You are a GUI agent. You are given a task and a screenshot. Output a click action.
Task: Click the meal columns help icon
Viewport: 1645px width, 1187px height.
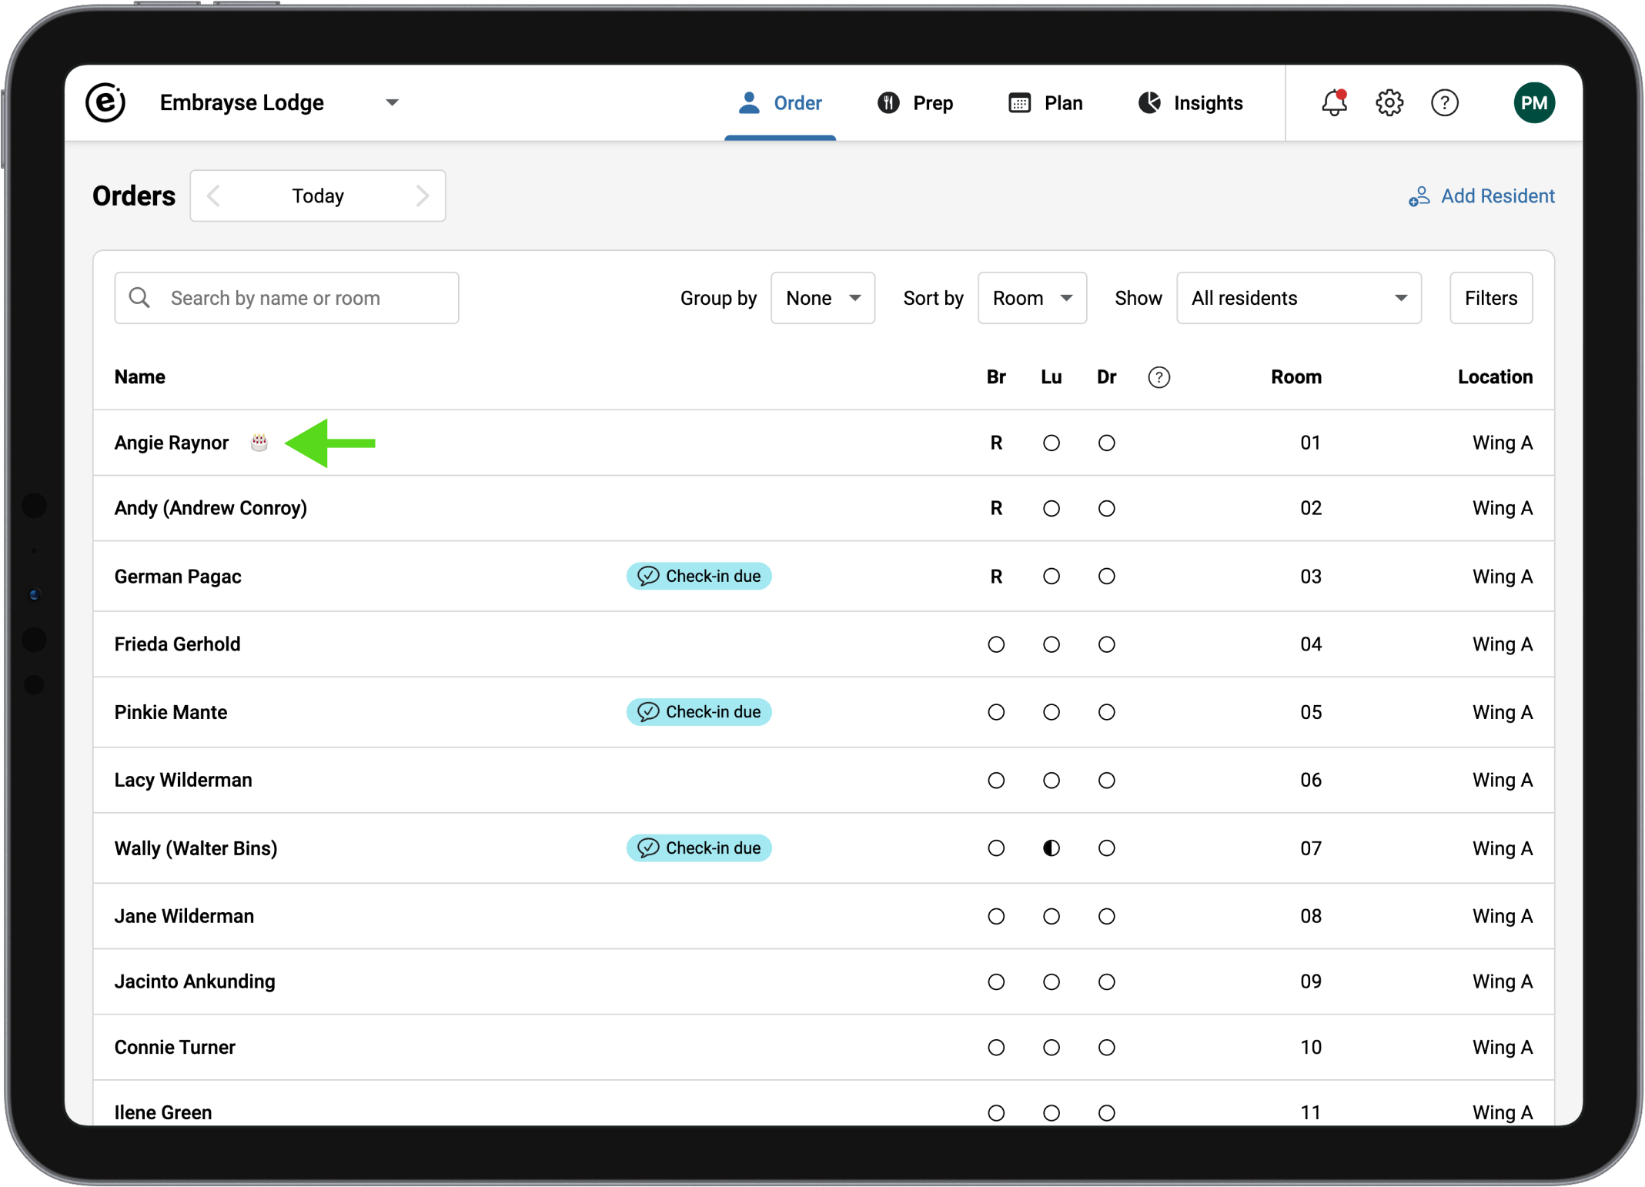click(1159, 377)
